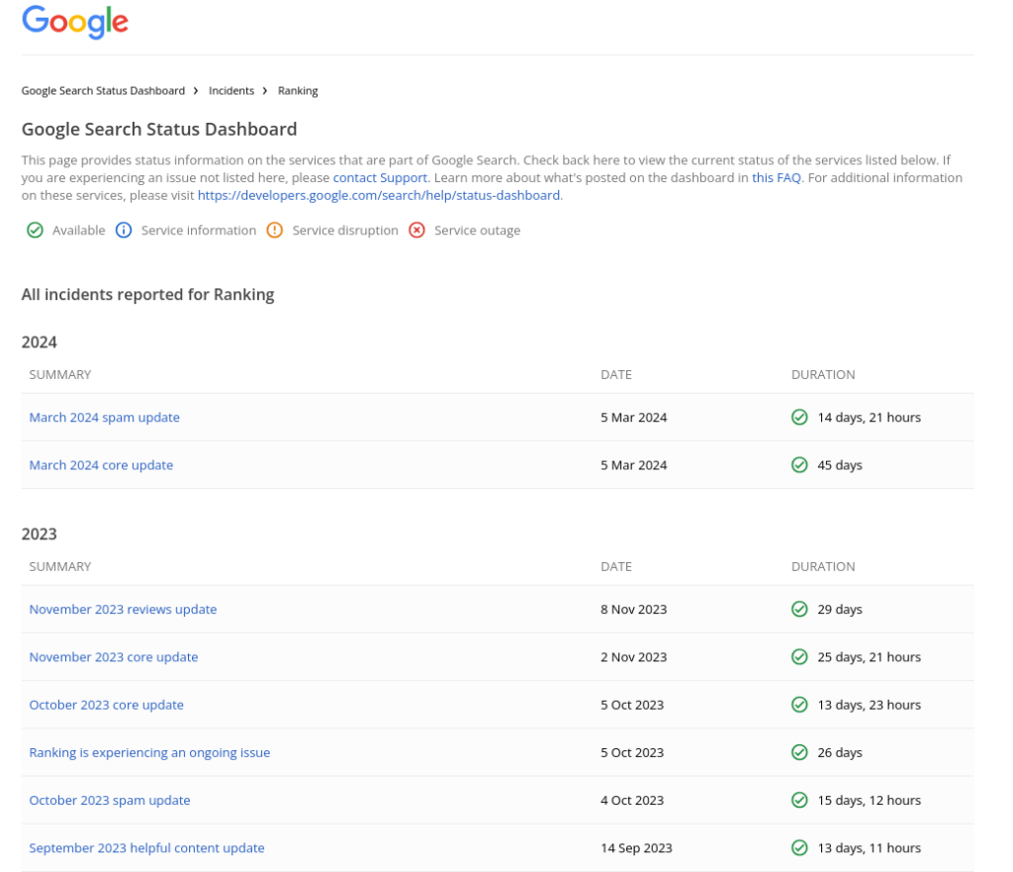Open the contact Support link
Image resolution: width=1013 pixels, height=872 pixels.
(380, 177)
